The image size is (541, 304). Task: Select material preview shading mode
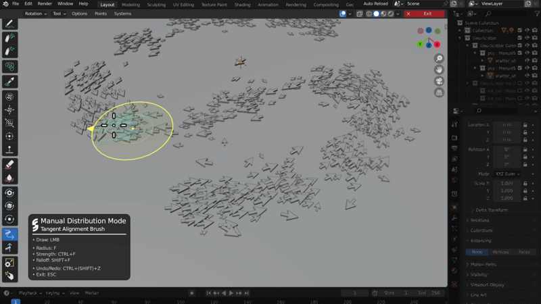(x=383, y=14)
